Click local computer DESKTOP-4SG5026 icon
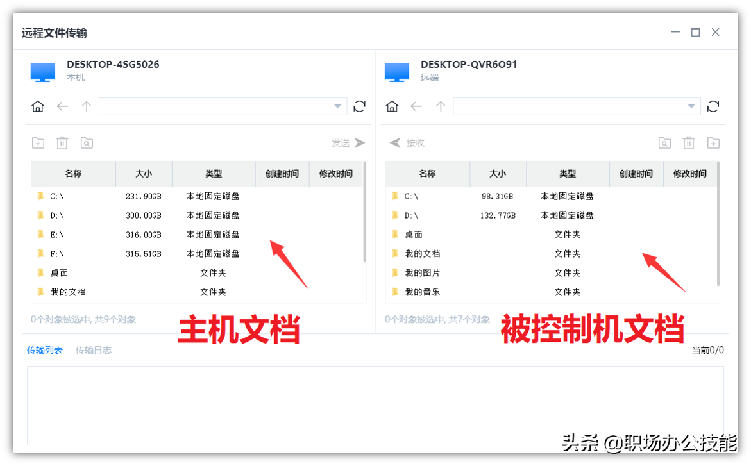The height and width of the screenshot is (466, 751). [x=42, y=72]
